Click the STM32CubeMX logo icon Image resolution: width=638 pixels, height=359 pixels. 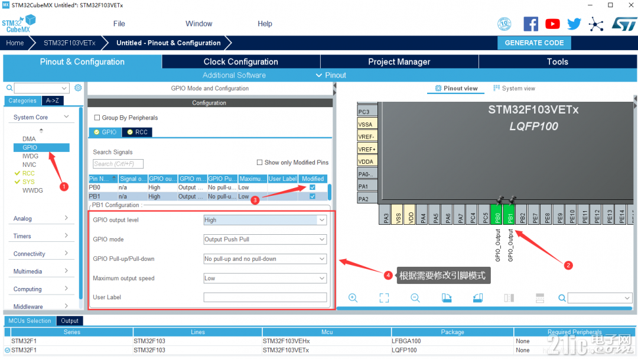[x=19, y=24]
